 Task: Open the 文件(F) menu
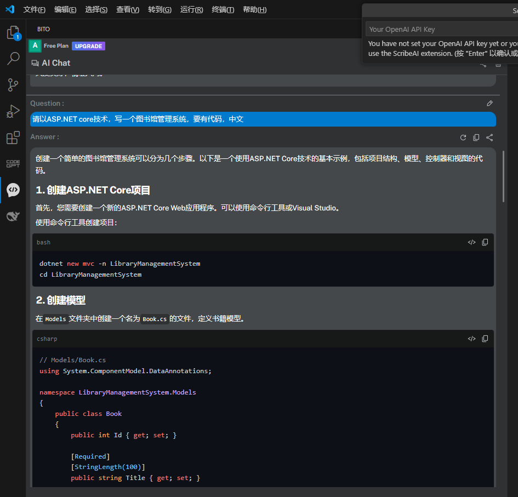35,9
